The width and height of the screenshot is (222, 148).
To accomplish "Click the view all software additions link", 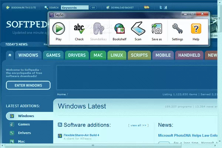I will coord(138,125).
